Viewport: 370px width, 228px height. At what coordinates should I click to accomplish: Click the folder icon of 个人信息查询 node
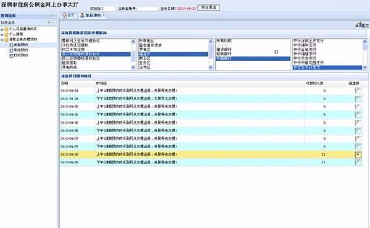point(7,29)
